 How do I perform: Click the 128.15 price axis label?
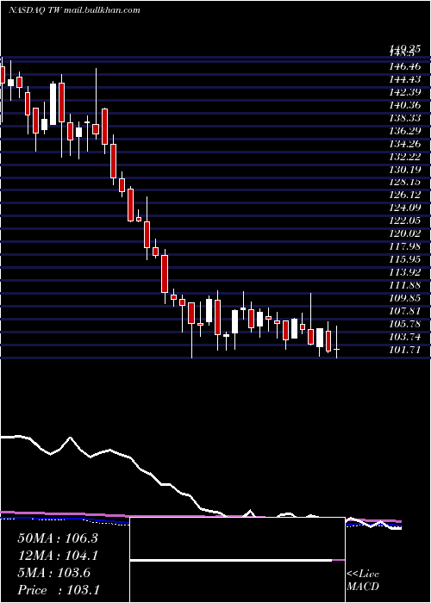(407, 183)
